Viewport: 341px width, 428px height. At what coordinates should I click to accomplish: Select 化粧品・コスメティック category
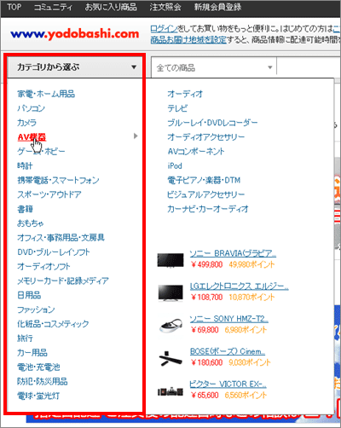[53, 324]
